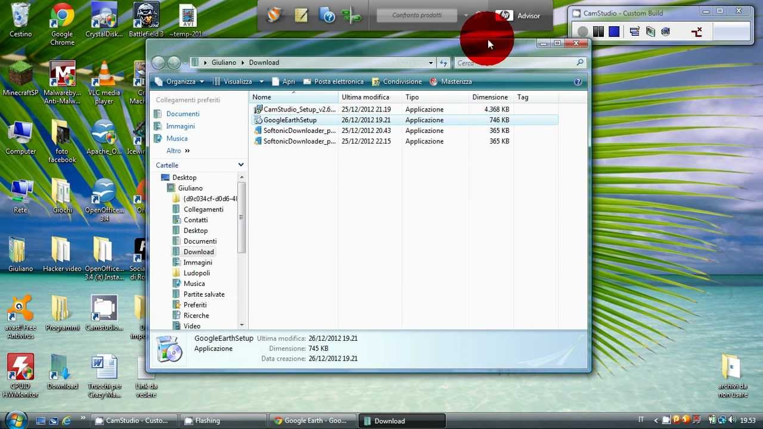Image resolution: width=763 pixels, height=429 pixels.
Task: Click the HP logo in Advisor bar
Action: pyautogui.click(x=504, y=15)
